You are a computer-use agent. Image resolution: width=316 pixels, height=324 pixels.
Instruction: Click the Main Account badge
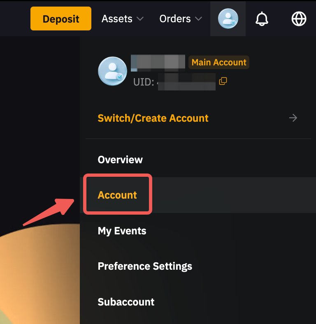tap(219, 62)
